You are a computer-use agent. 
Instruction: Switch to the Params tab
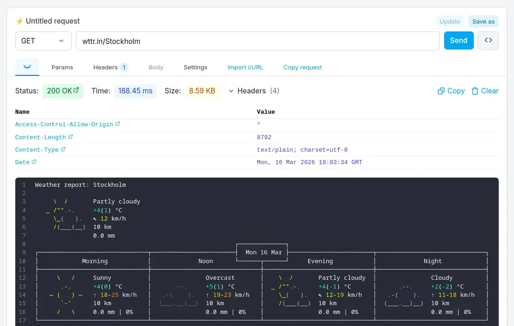point(62,67)
